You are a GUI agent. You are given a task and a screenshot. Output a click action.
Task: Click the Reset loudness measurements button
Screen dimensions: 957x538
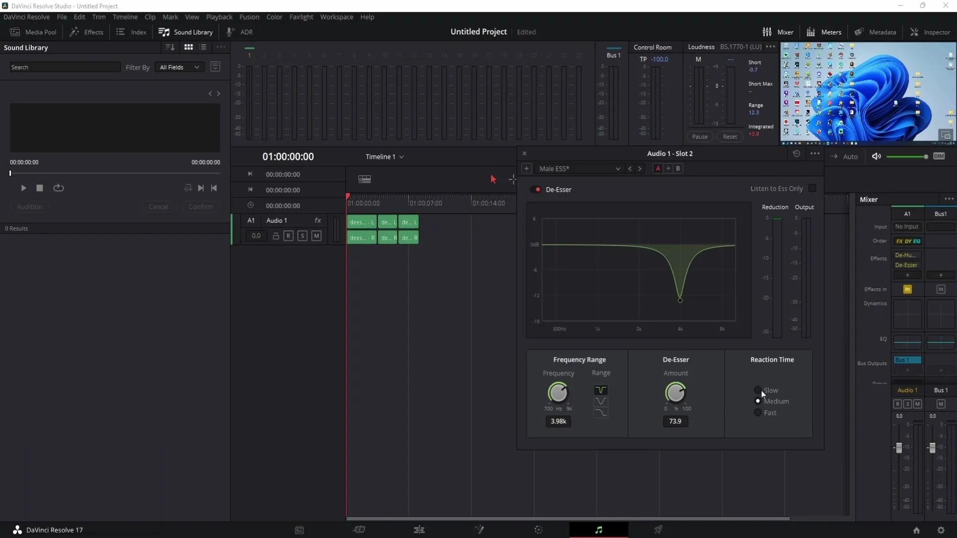pyautogui.click(x=730, y=136)
